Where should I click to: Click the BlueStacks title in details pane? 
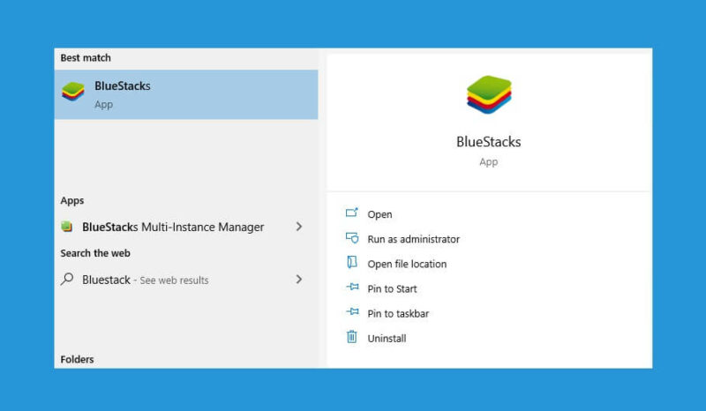(x=489, y=142)
